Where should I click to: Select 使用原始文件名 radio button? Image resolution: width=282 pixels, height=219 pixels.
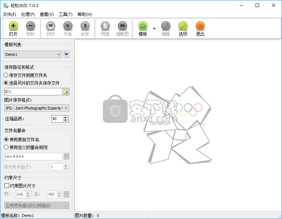click(6, 140)
